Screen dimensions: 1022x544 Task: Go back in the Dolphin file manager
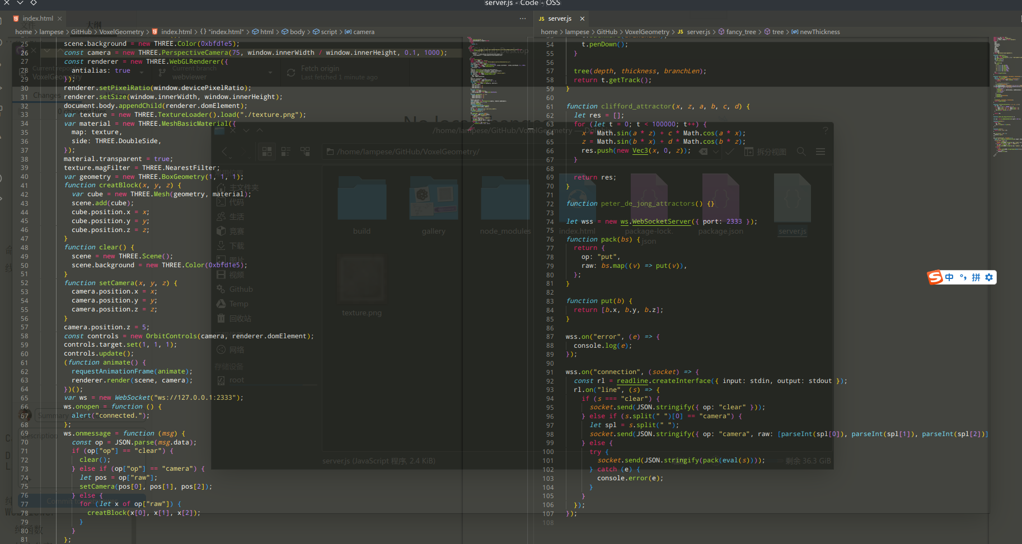[x=224, y=152]
